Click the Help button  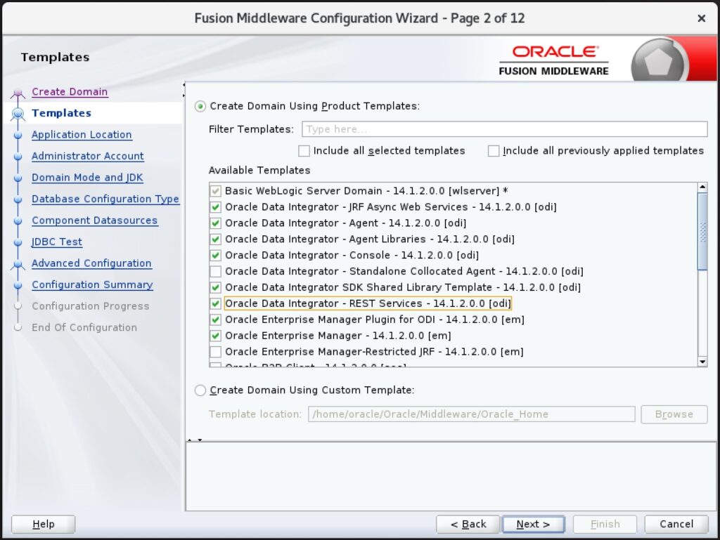point(43,524)
